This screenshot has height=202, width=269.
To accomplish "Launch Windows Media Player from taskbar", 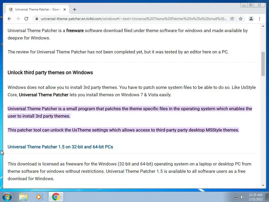I will click(39, 197).
